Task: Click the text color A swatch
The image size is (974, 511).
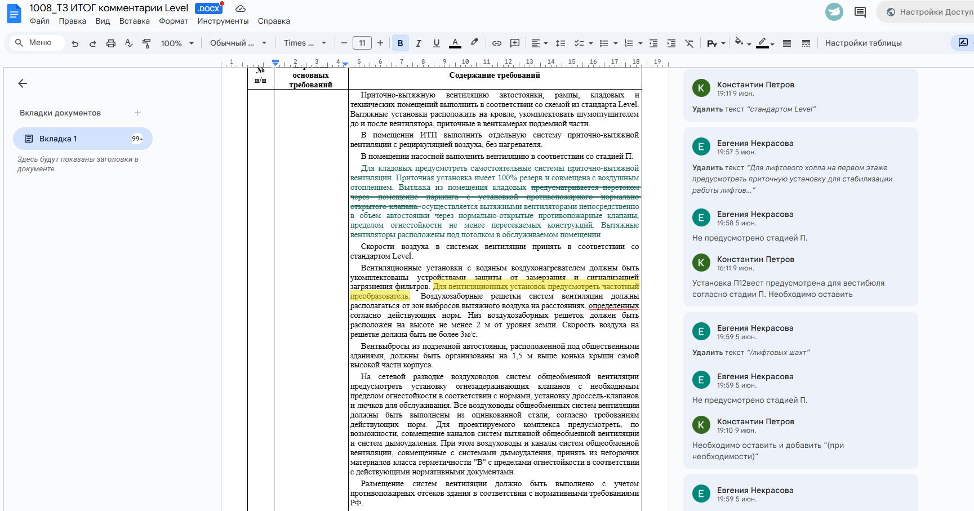Action: pos(455,43)
